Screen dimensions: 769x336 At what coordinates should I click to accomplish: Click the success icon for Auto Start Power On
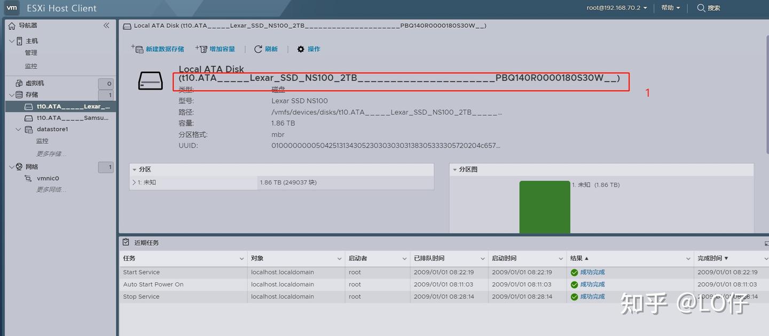pos(574,285)
